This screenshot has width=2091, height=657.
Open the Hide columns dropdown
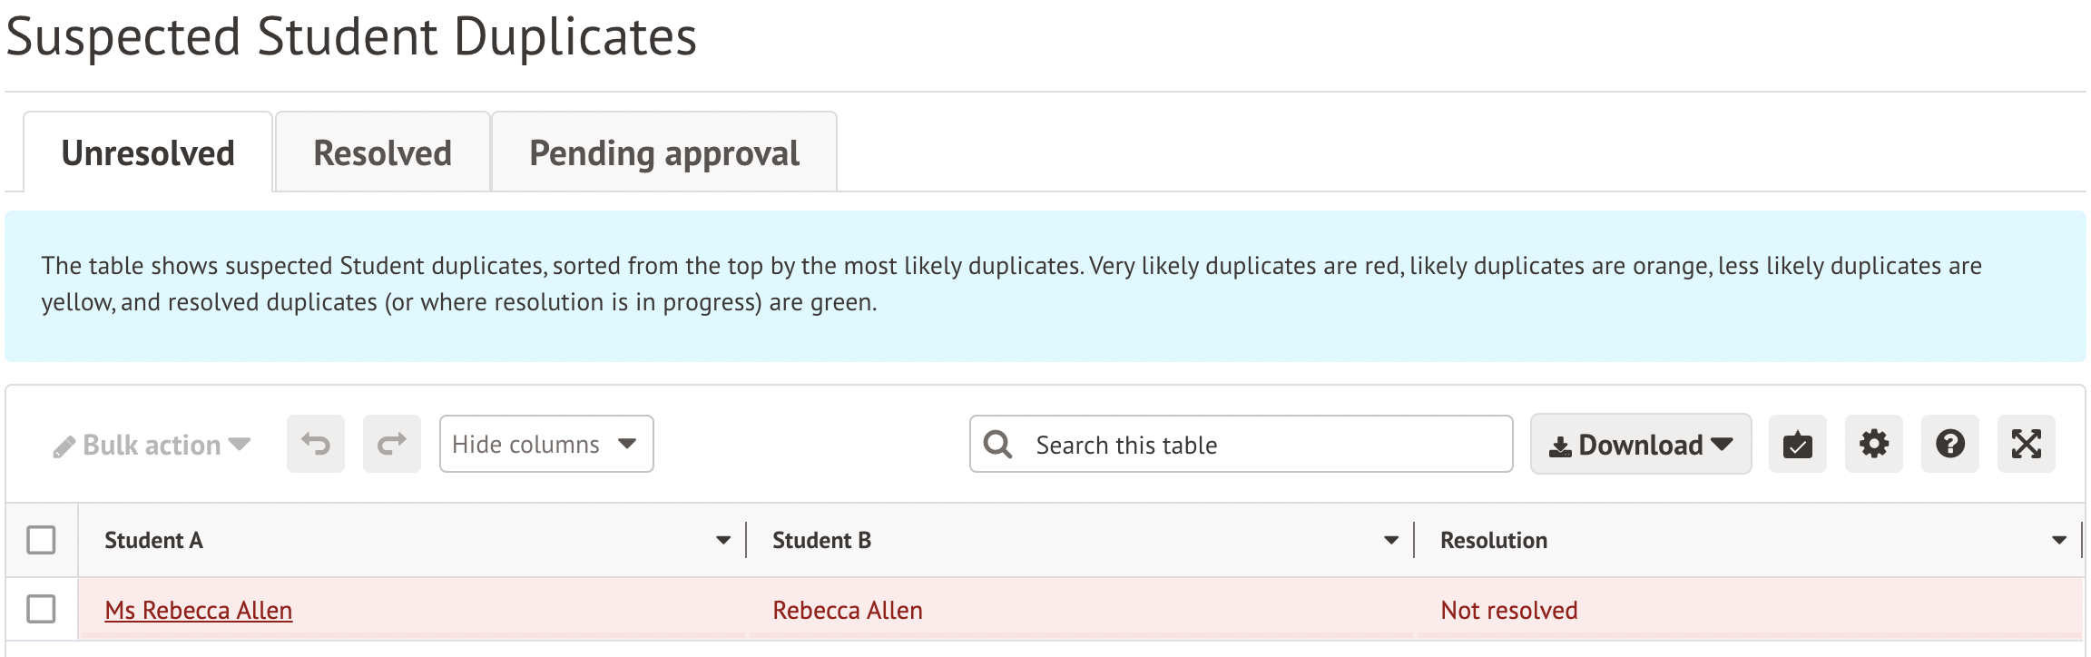tap(546, 444)
